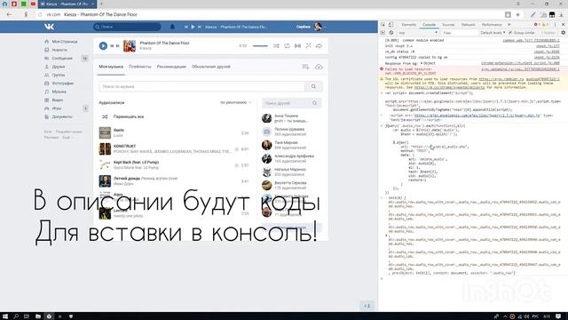This screenshot has height=320, width=568.
Task: Click the browser back arrow
Action: pyautogui.click(x=9, y=14)
